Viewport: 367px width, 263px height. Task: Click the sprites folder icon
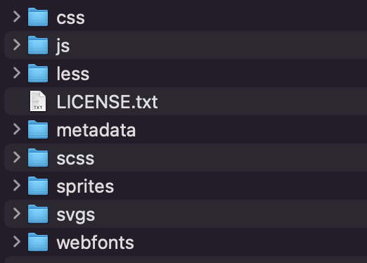pos(38,186)
